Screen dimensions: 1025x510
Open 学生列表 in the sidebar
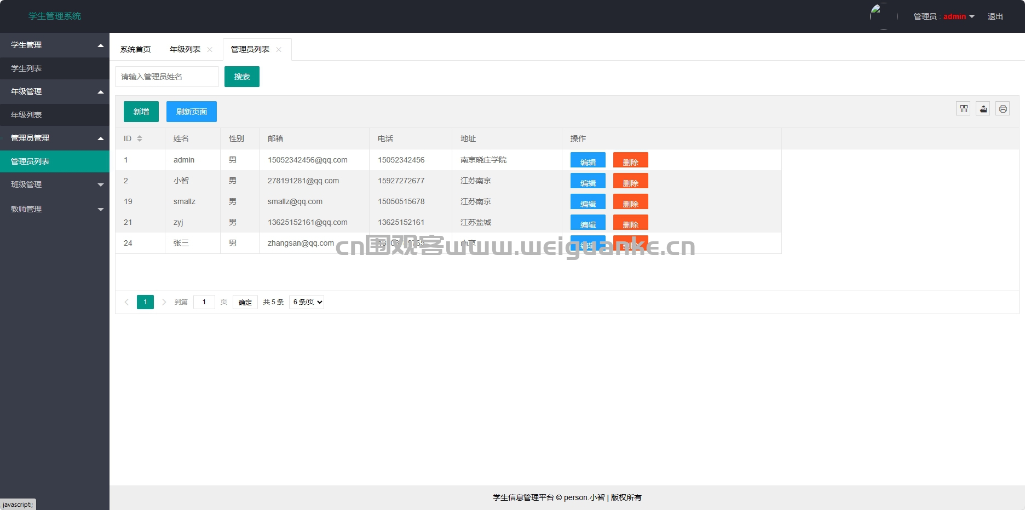[26, 68]
